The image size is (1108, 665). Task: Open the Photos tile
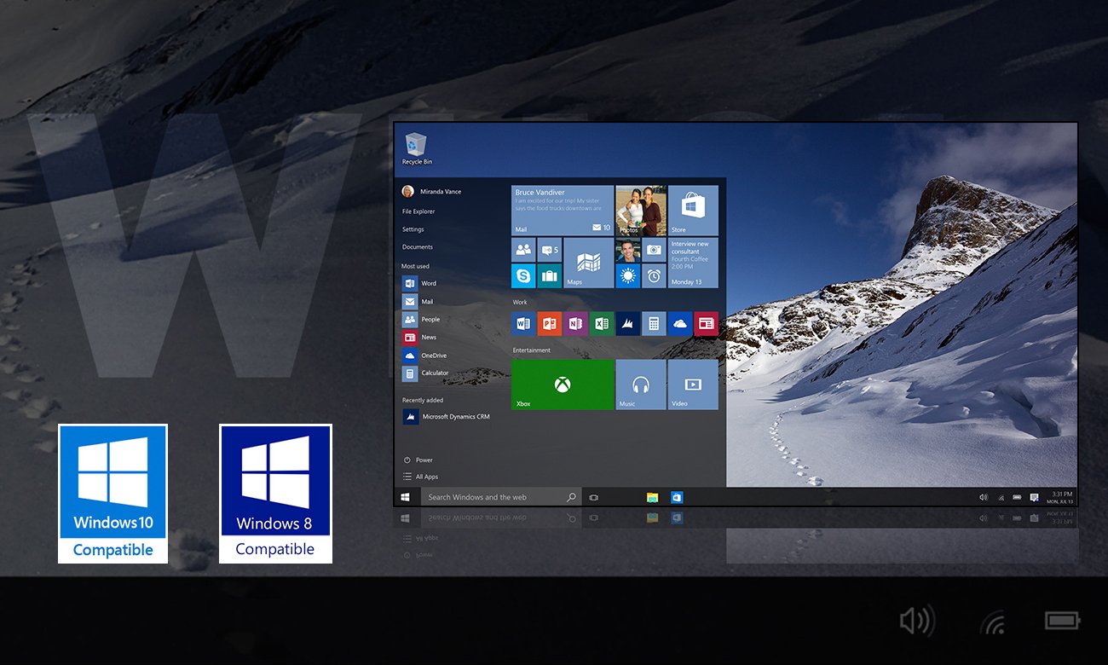(x=641, y=211)
